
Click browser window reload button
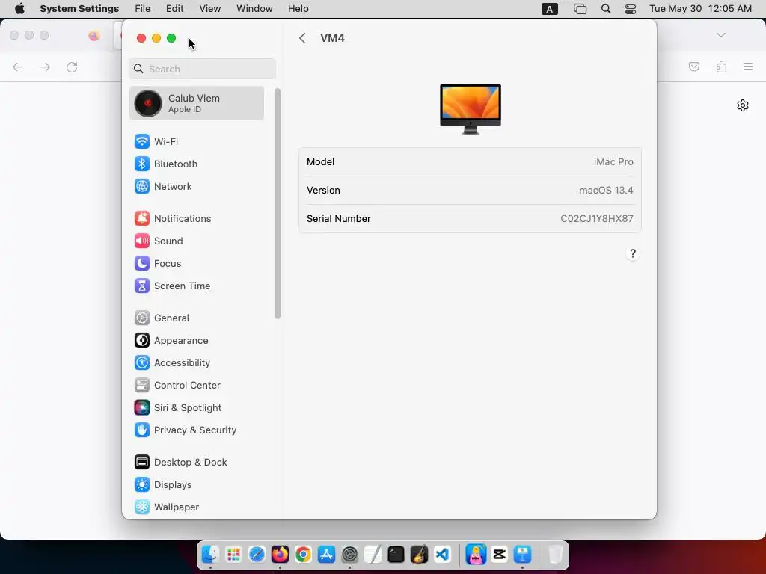click(72, 67)
